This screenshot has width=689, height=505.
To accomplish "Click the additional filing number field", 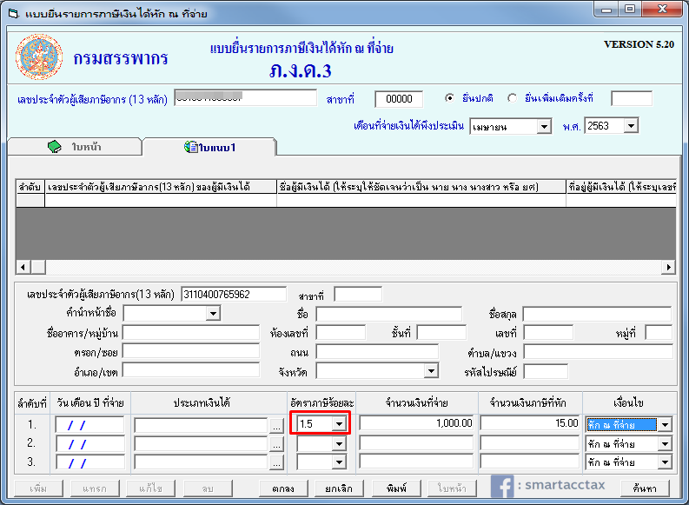I will coord(632,98).
